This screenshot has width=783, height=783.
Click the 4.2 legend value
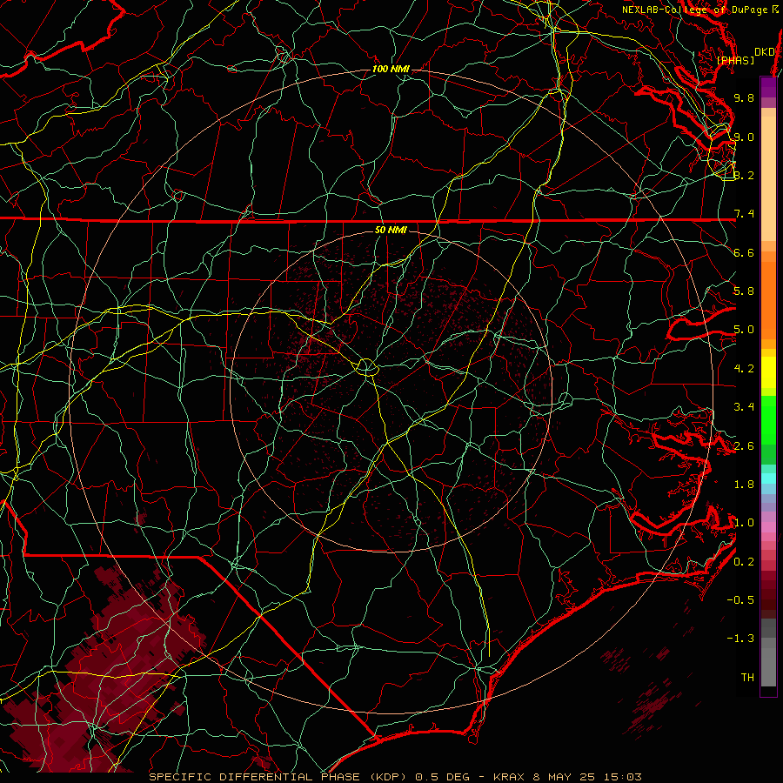point(744,369)
